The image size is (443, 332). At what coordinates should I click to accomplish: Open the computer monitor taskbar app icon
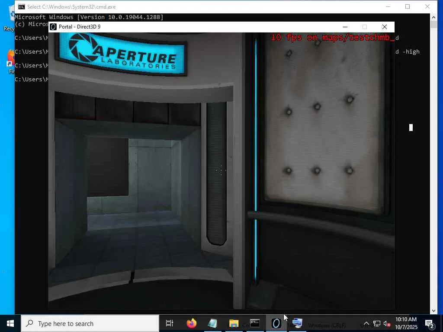(297, 323)
